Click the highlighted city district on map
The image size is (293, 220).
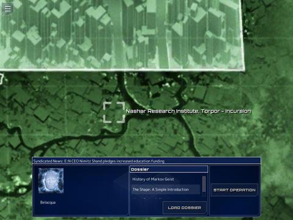tap(122, 35)
